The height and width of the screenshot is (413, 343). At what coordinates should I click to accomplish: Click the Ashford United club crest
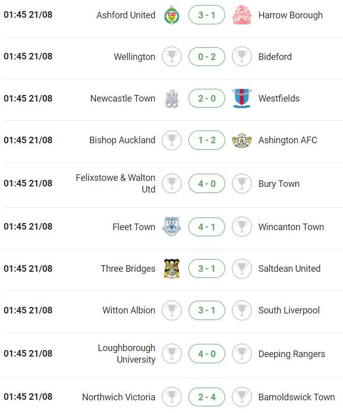[x=172, y=15]
